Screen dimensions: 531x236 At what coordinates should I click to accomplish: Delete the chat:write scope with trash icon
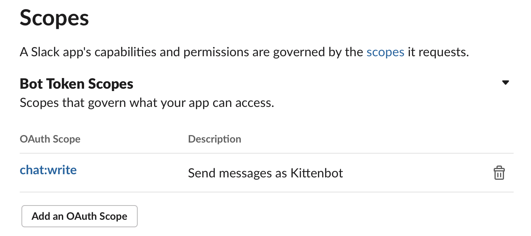[499, 173]
